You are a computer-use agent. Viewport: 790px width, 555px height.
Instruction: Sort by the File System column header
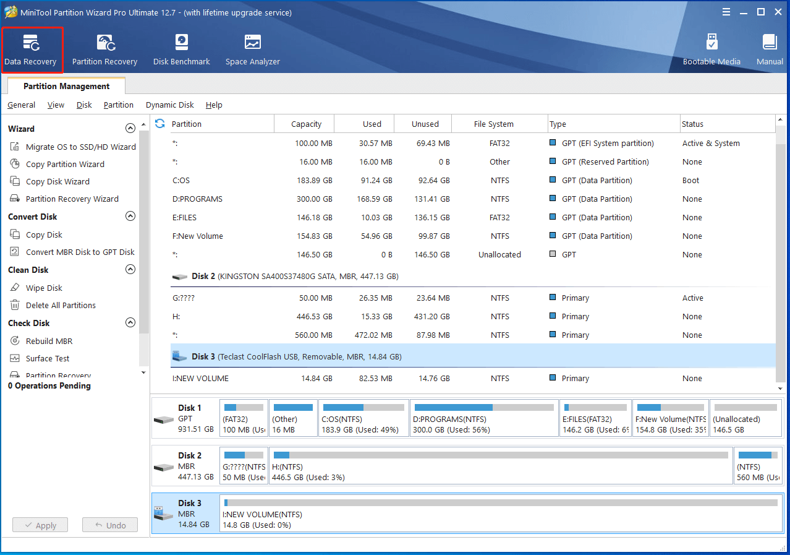click(x=499, y=124)
